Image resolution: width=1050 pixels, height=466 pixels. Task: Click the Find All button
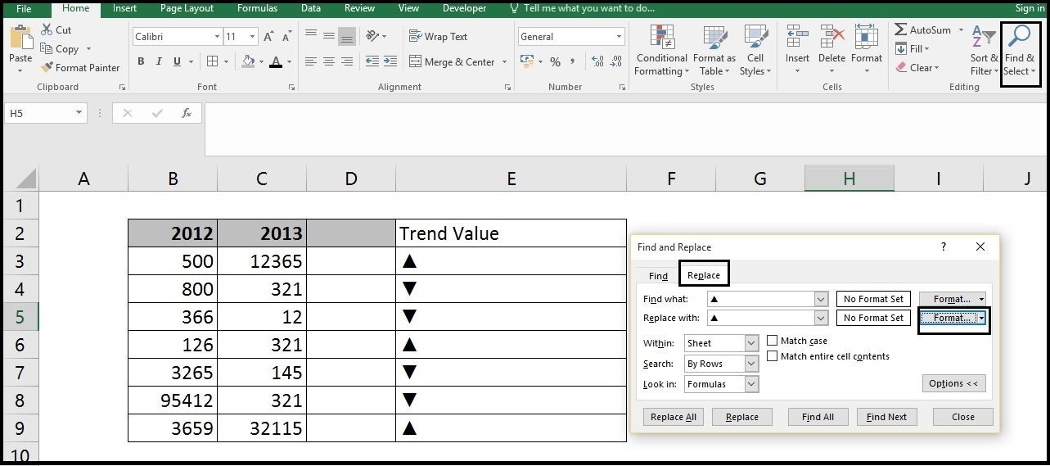(818, 417)
